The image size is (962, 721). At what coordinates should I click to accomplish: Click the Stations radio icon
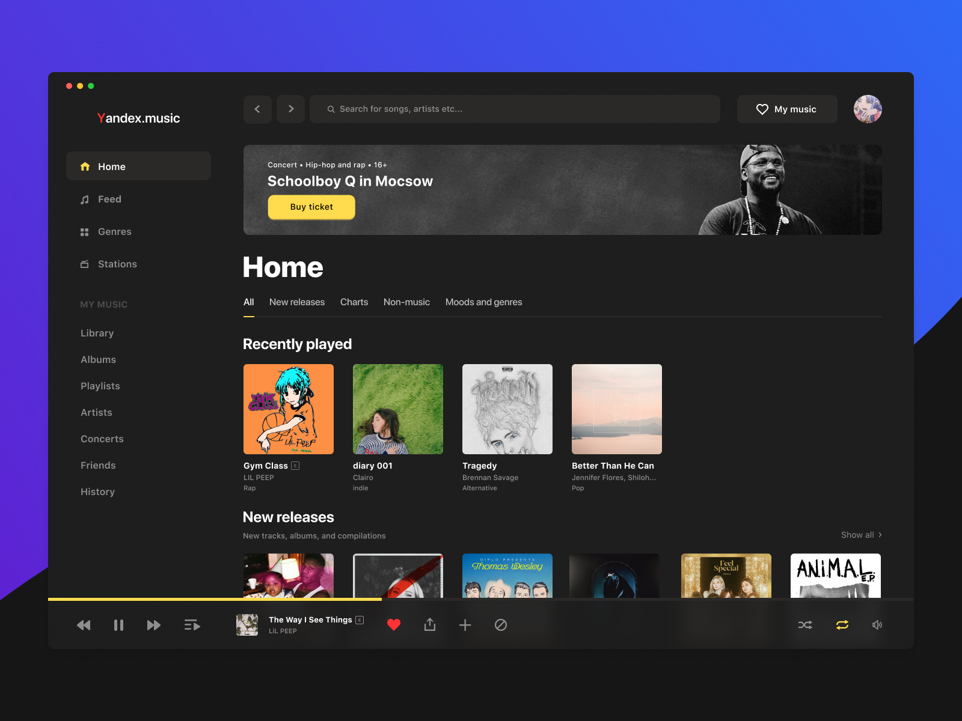85,264
